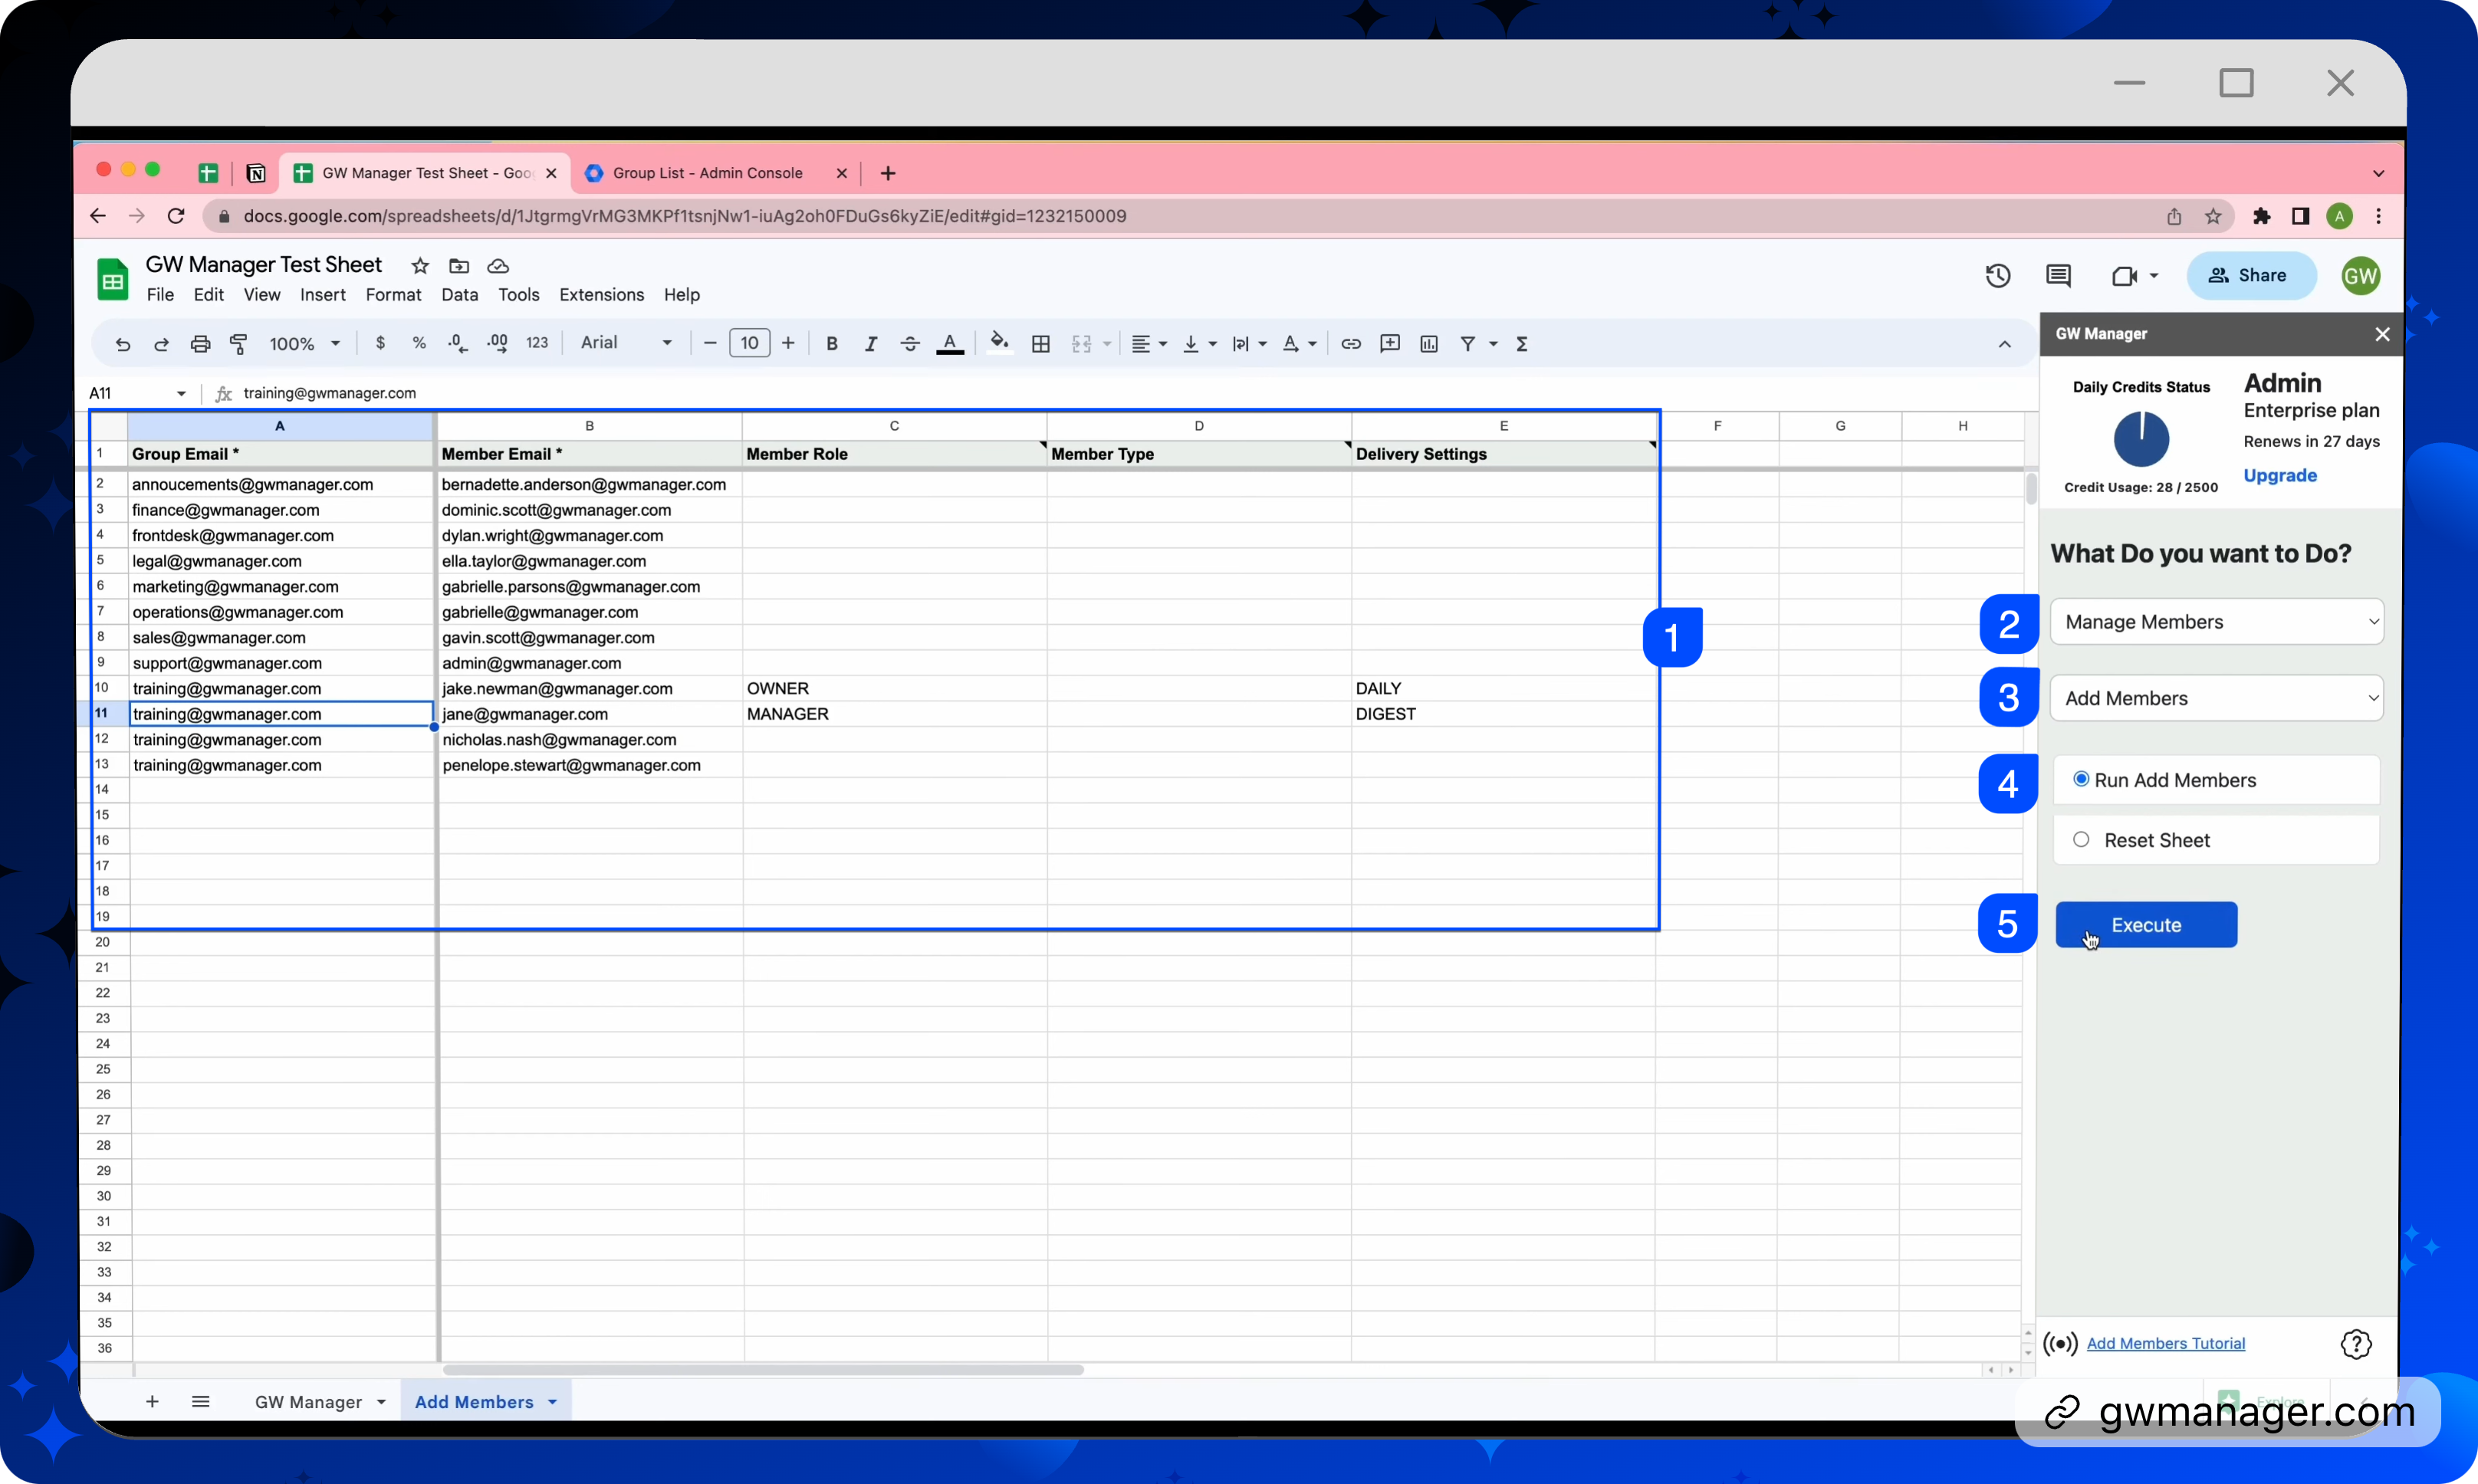This screenshot has width=2478, height=1484.
Task: Open the horizontal align dropdown
Action: tap(1149, 343)
